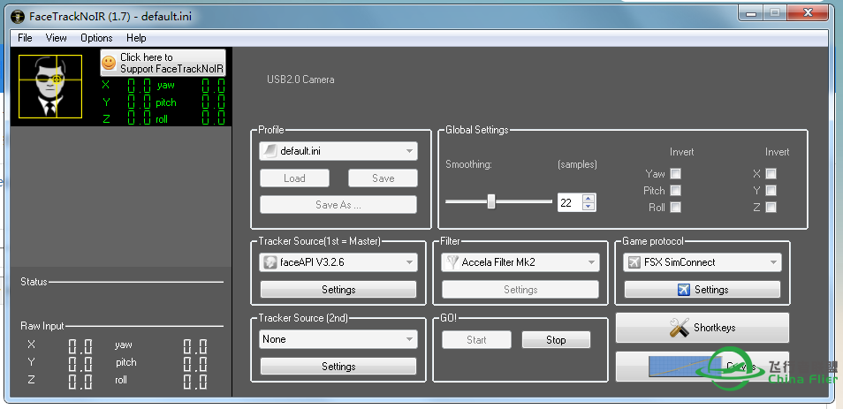Click the default.ini profile file icon

click(270, 151)
